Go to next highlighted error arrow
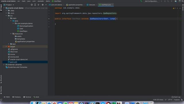Viewport: 184px width, 104px height. pos(180,8)
